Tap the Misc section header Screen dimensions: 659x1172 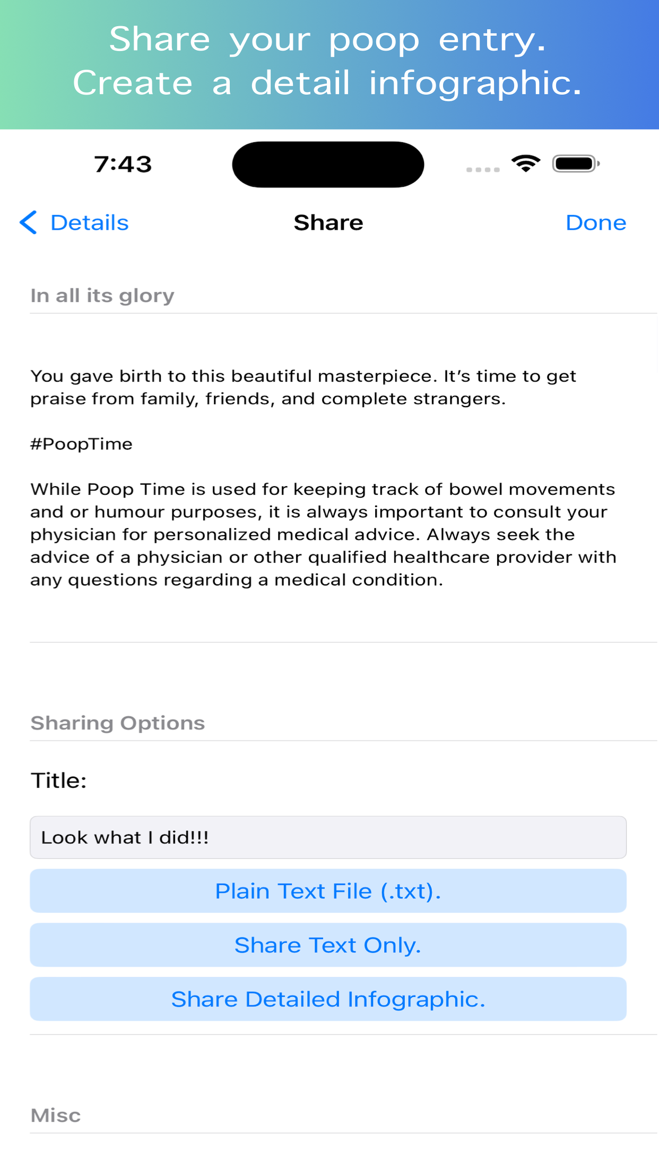click(x=55, y=1115)
